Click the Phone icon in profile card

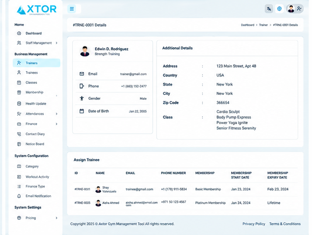82,86
